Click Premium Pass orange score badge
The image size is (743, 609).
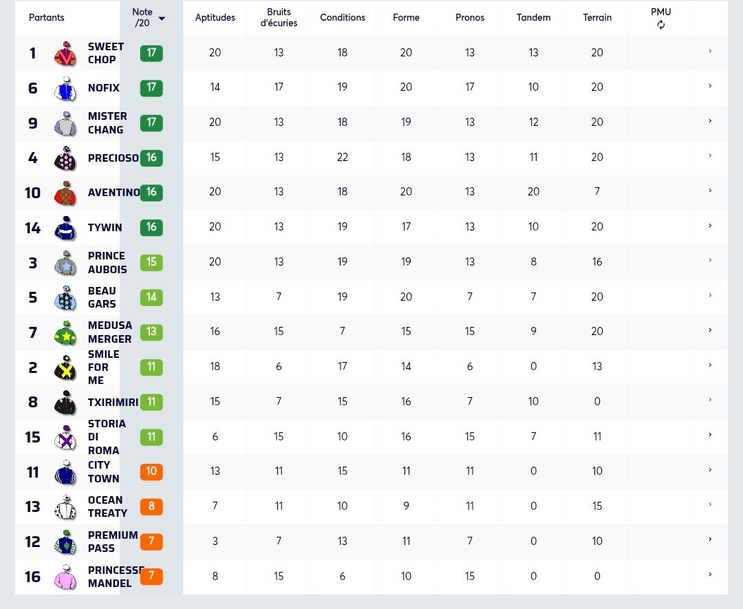point(151,542)
